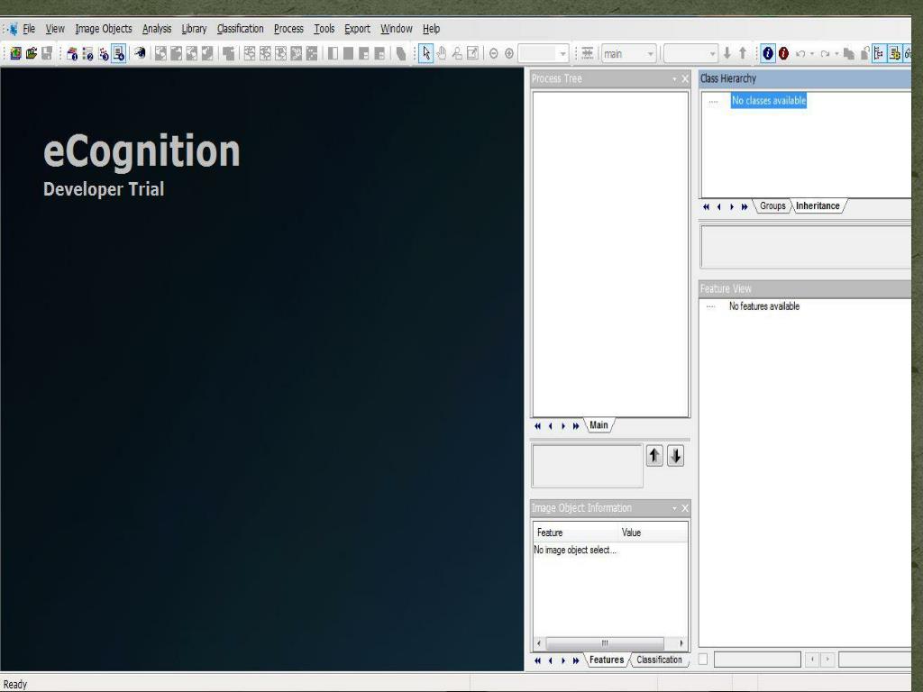923x692 pixels.
Task: Jump to first tab in Class Hierarchy
Action: click(x=707, y=206)
